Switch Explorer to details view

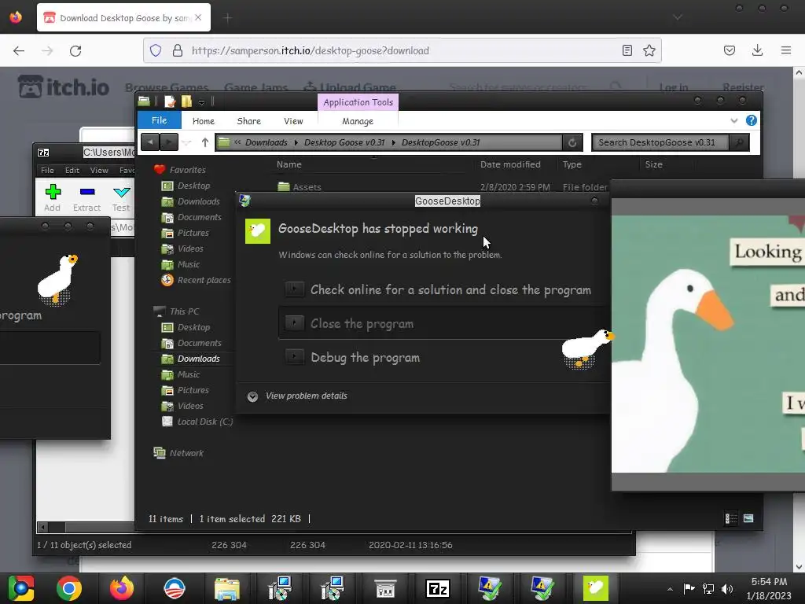(x=731, y=519)
